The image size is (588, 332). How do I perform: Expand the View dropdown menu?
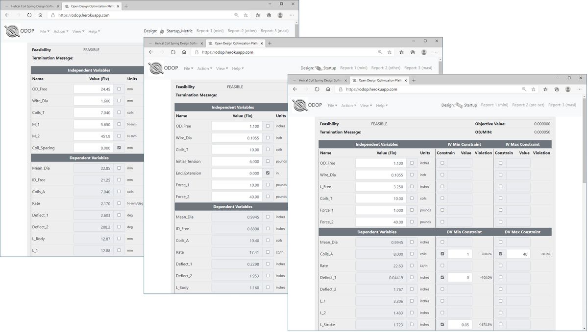pos(366,105)
